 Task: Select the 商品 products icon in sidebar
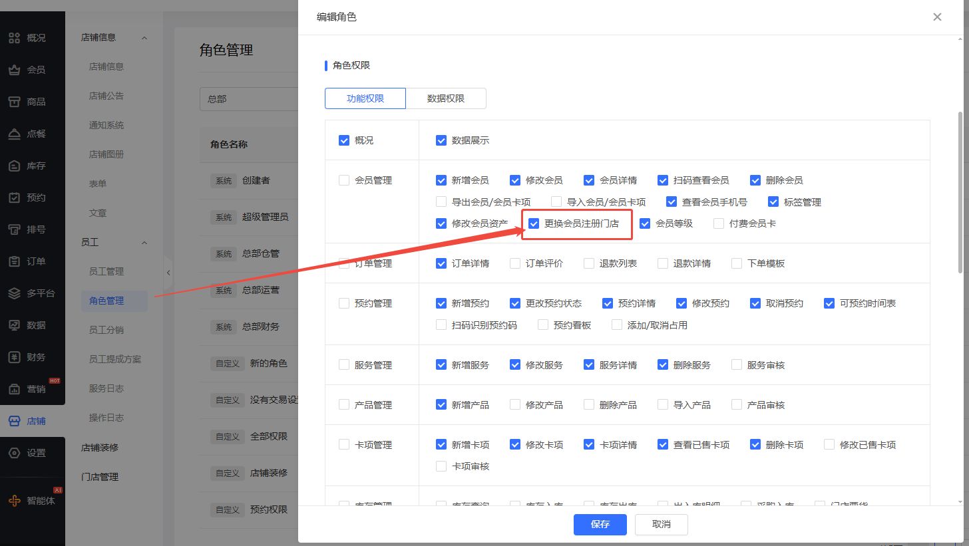tap(15, 102)
